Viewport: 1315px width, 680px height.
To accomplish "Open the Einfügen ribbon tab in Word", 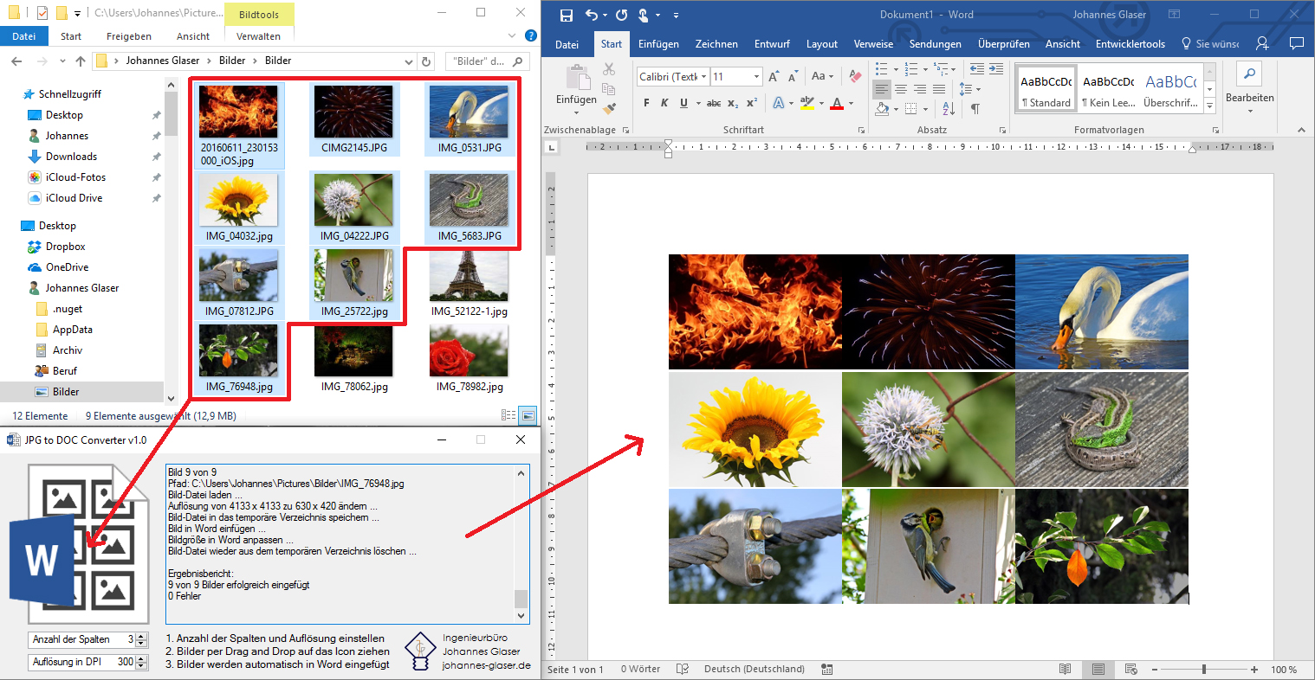I will [658, 44].
